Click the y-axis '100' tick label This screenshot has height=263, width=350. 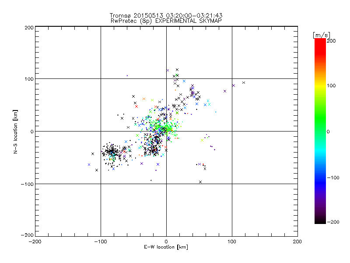click(29, 79)
